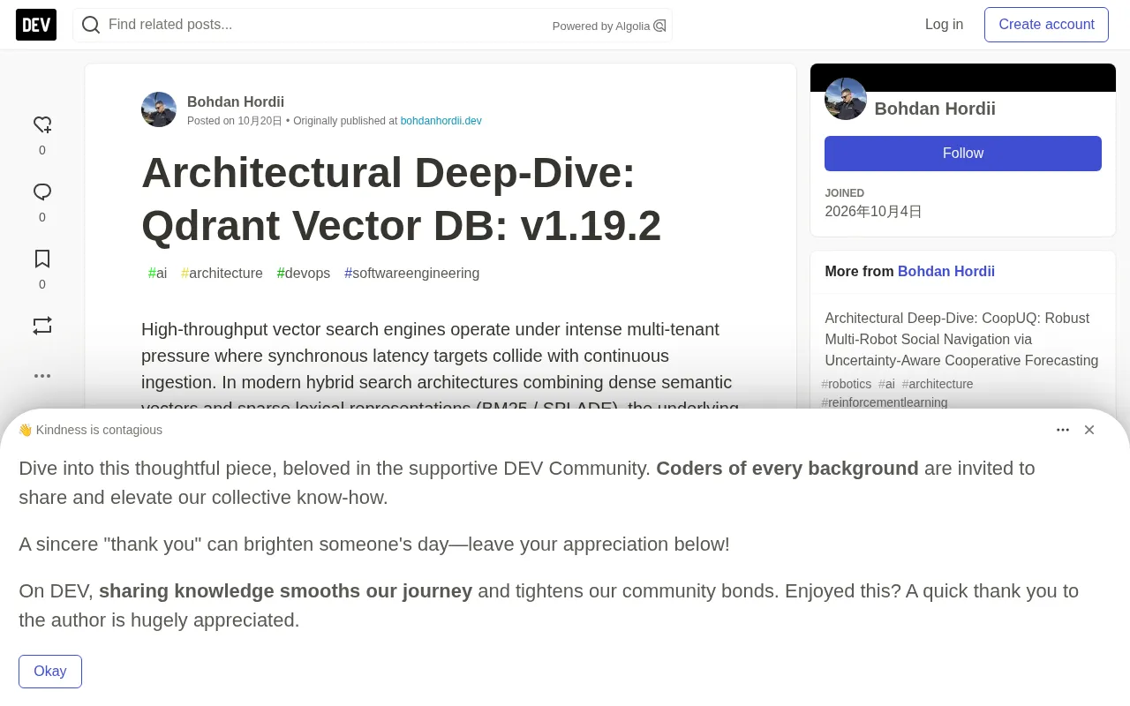
Task: Click the Powered by Algolia text
Action: point(601,26)
